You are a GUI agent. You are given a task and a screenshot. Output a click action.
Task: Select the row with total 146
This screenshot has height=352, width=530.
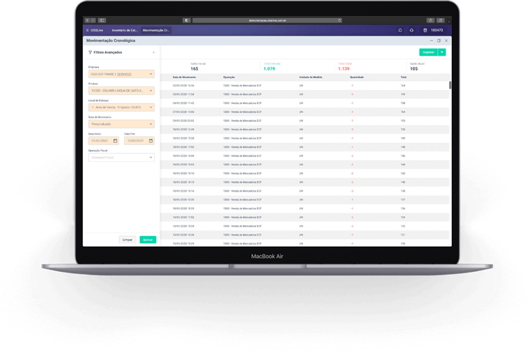point(305,156)
